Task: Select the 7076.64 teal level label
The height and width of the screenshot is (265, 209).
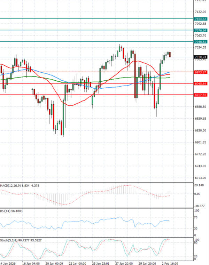Action: click(201, 30)
